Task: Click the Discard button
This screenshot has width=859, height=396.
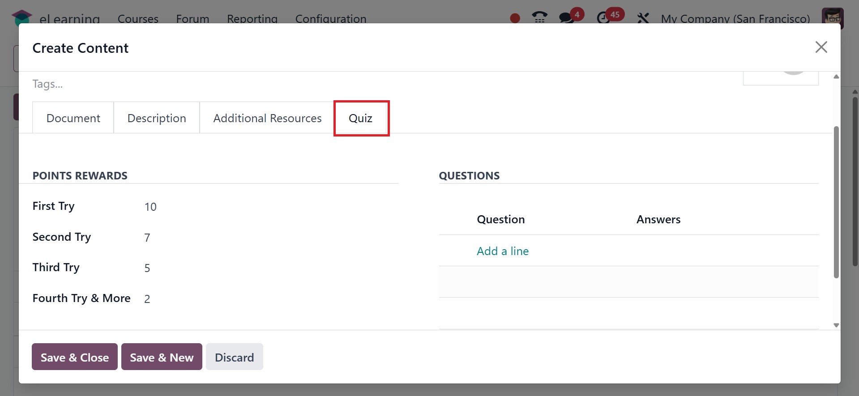Action: click(x=234, y=357)
